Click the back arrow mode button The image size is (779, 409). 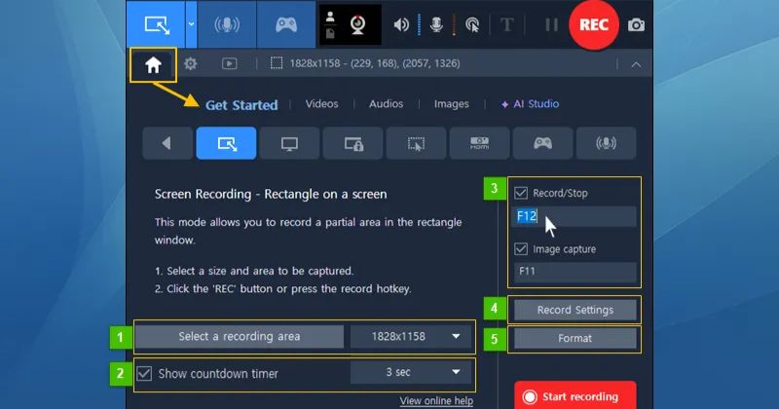click(x=167, y=143)
